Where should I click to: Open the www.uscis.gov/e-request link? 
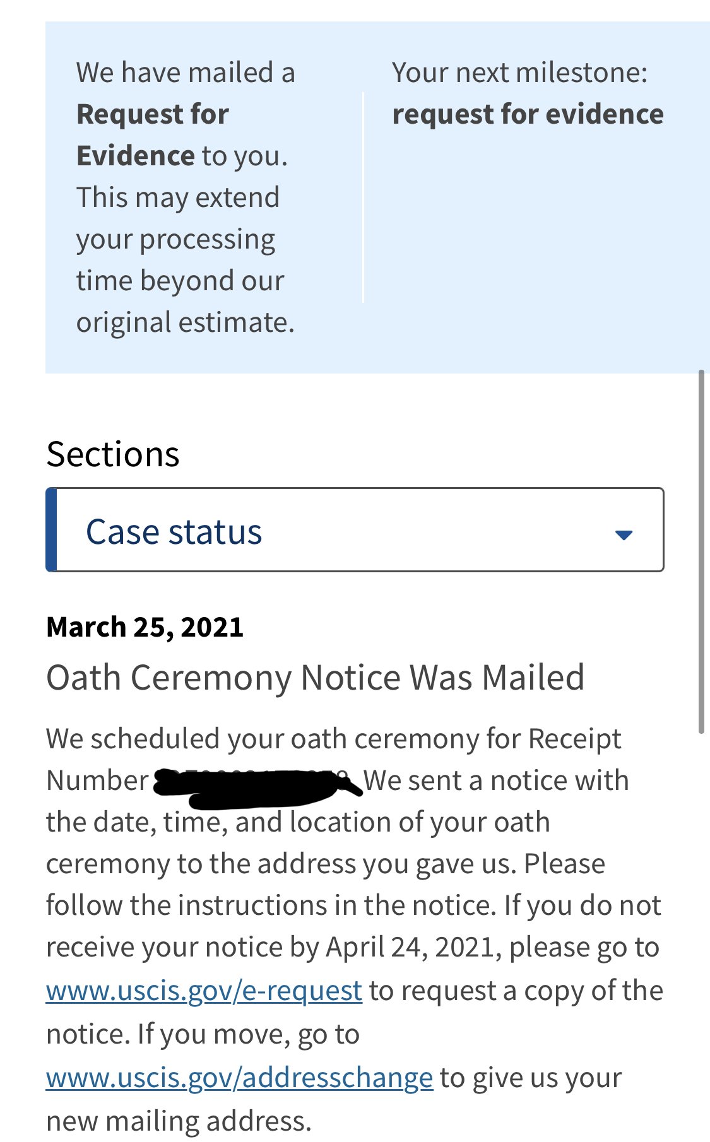coord(204,991)
